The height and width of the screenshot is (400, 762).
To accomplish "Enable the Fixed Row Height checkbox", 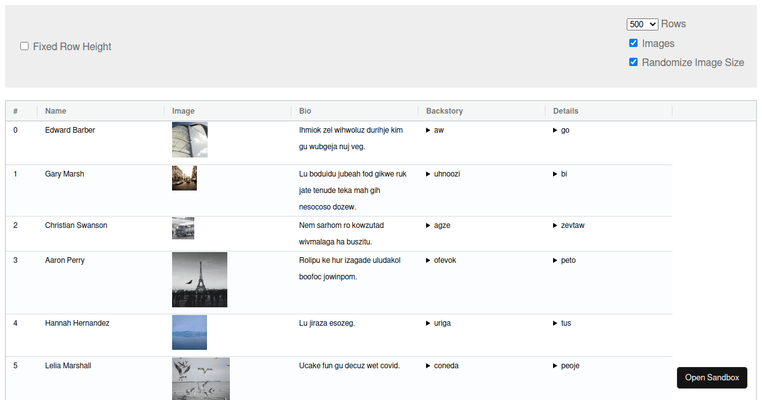I will (25, 46).
